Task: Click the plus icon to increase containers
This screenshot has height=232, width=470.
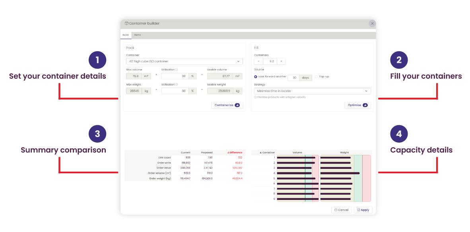Action: click(281, 61)
